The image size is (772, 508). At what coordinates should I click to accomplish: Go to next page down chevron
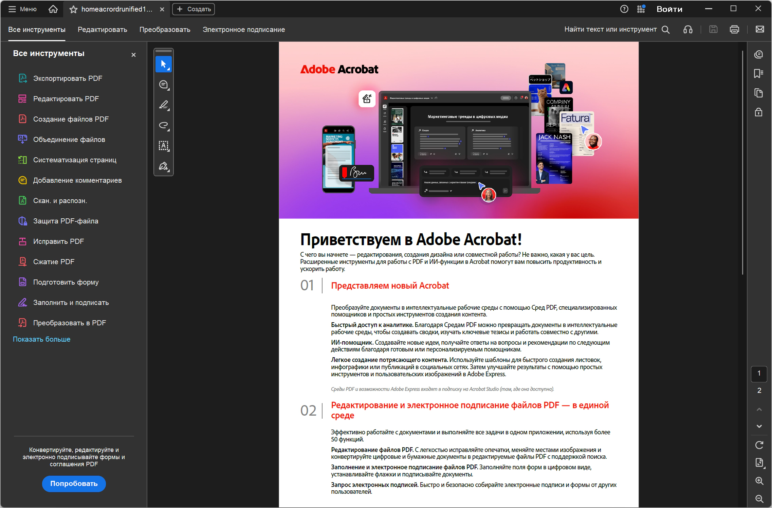pyautogui.click(x=759, y=426)
